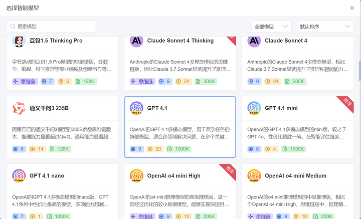Choose the GPT 4.1 mini model title
This screenshot has width=361, height=219.
click(x=281, y=108)
